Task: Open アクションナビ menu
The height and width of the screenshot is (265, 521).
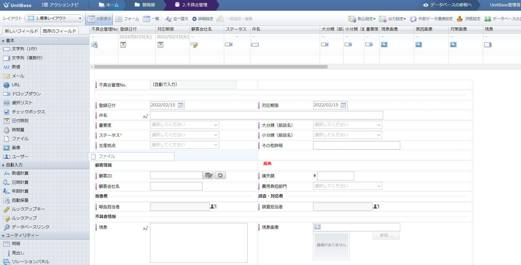Action: [x=60, y=5]
